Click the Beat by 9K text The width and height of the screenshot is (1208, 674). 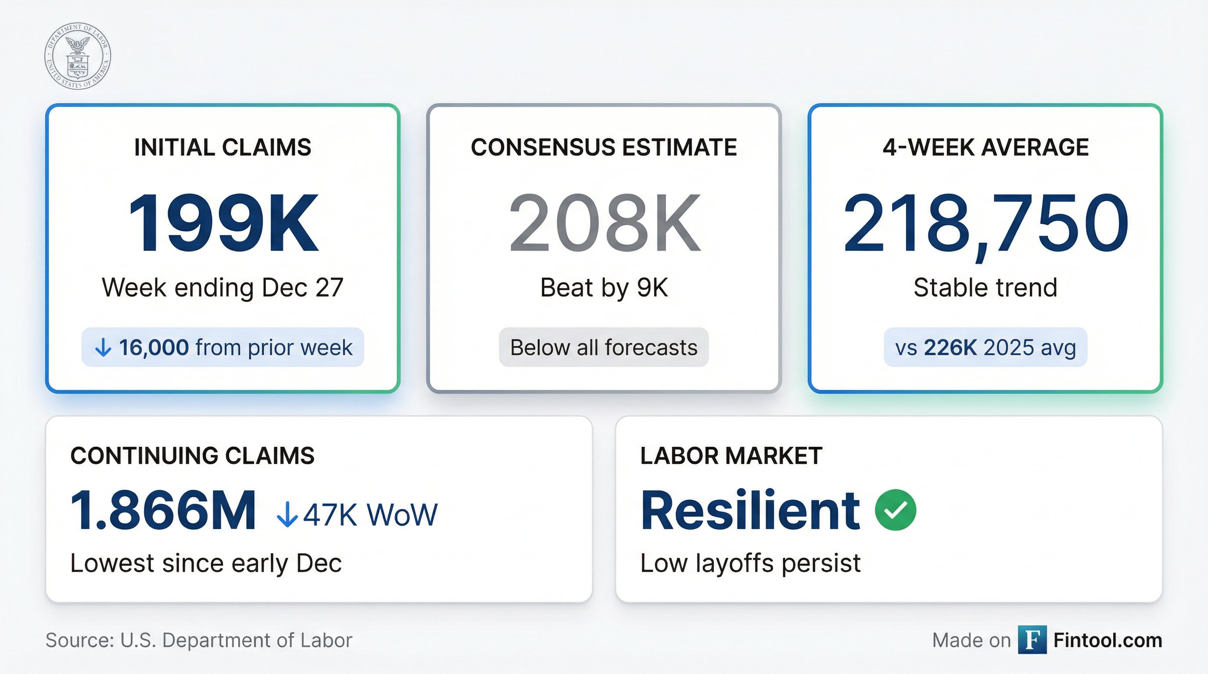(x=604, y=287)
